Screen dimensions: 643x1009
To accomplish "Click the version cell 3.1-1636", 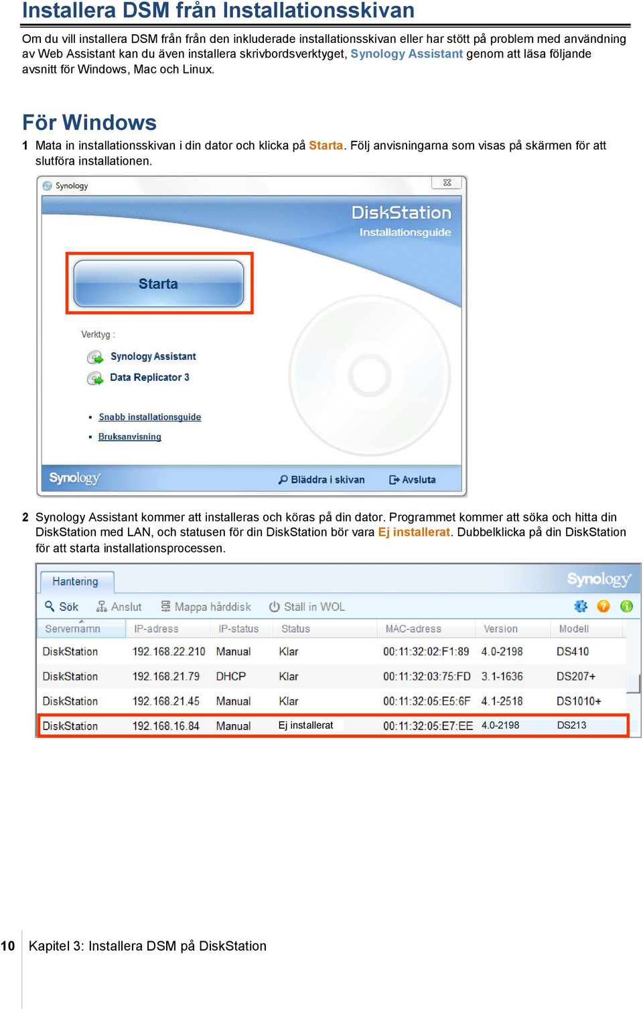I will point(502,676).
